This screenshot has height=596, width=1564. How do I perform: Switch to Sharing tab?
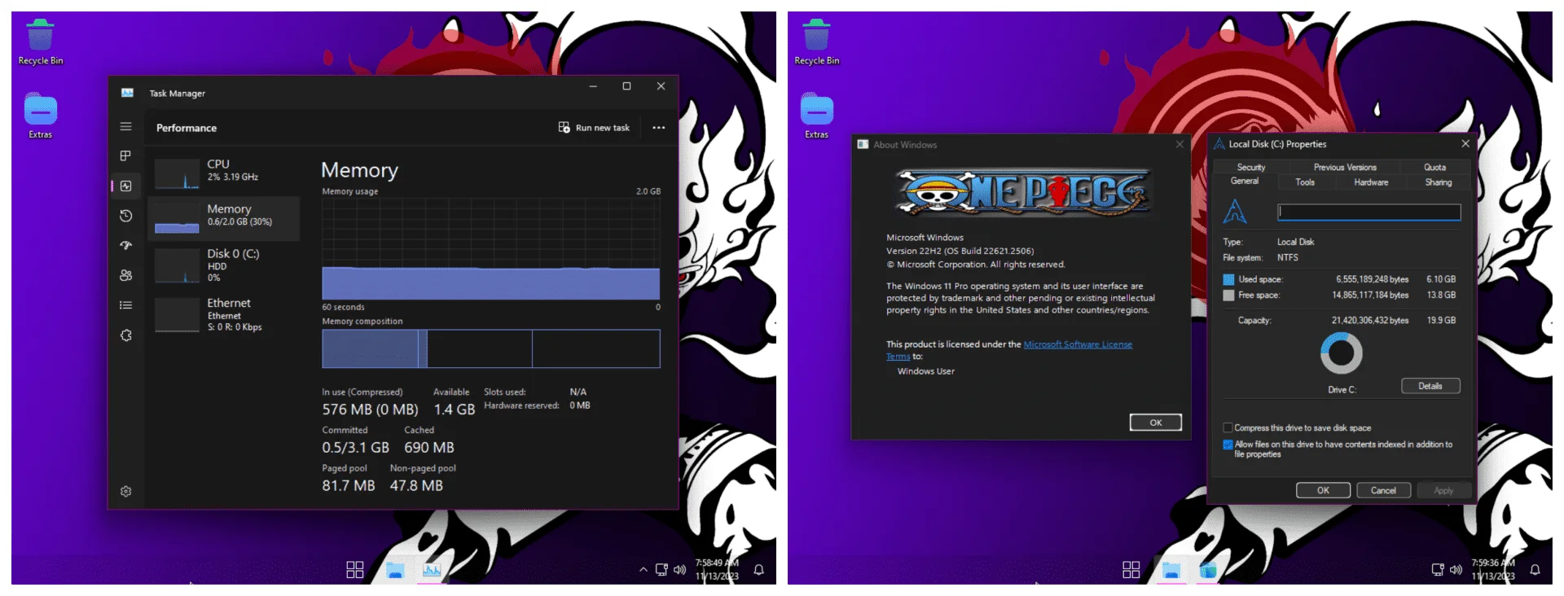coord(1438,182)
